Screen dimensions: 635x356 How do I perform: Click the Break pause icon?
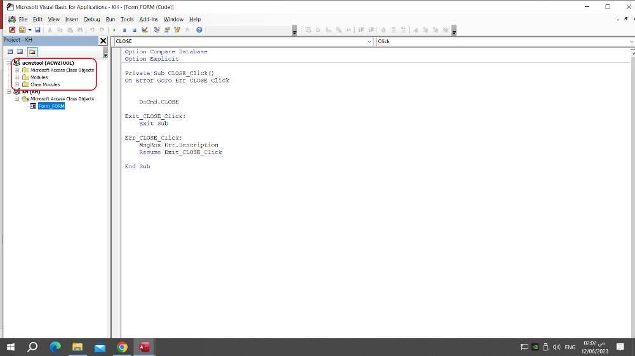point(124,30)
